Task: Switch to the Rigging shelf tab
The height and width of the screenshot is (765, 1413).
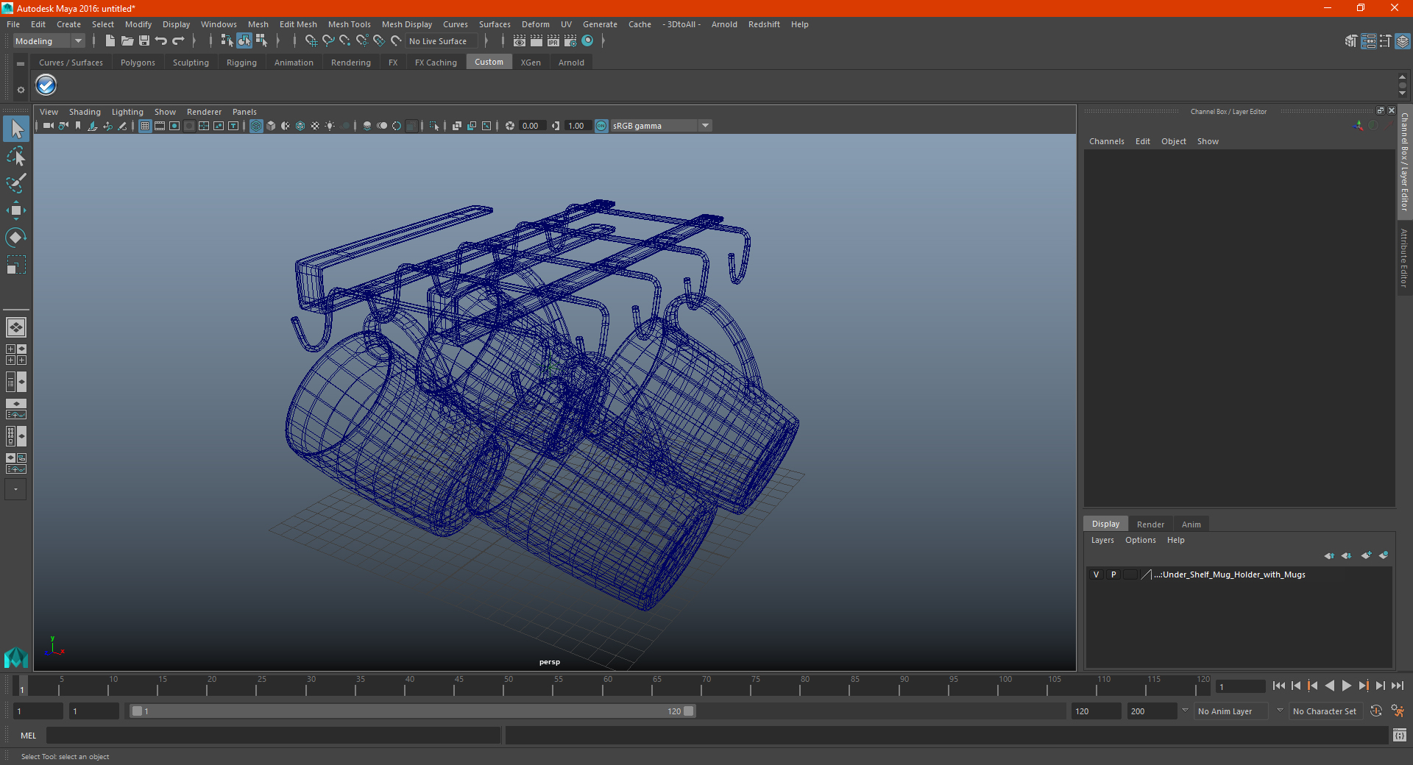Action: tap(241, 63)
